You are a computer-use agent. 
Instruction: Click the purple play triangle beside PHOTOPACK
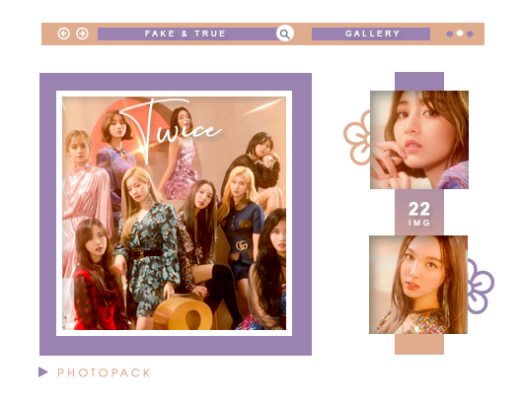point(43,372)
